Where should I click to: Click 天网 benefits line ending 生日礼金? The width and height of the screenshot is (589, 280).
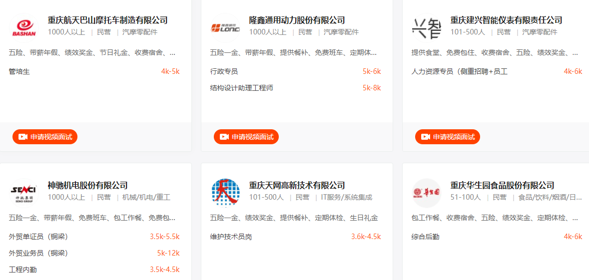click(294, 218)
